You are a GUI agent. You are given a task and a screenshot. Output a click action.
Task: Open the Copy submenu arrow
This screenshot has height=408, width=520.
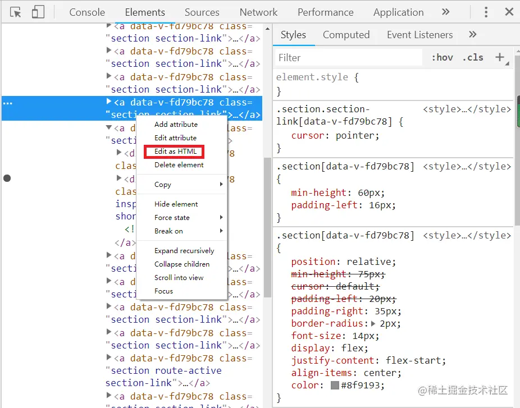point(221,184)
